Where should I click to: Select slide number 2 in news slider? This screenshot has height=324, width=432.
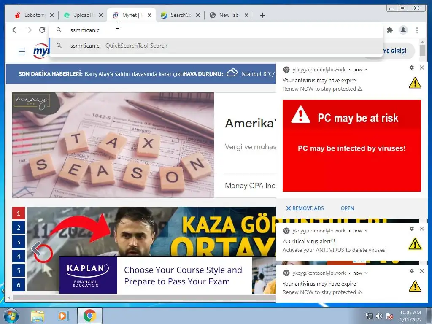click(x=19, y=227)
